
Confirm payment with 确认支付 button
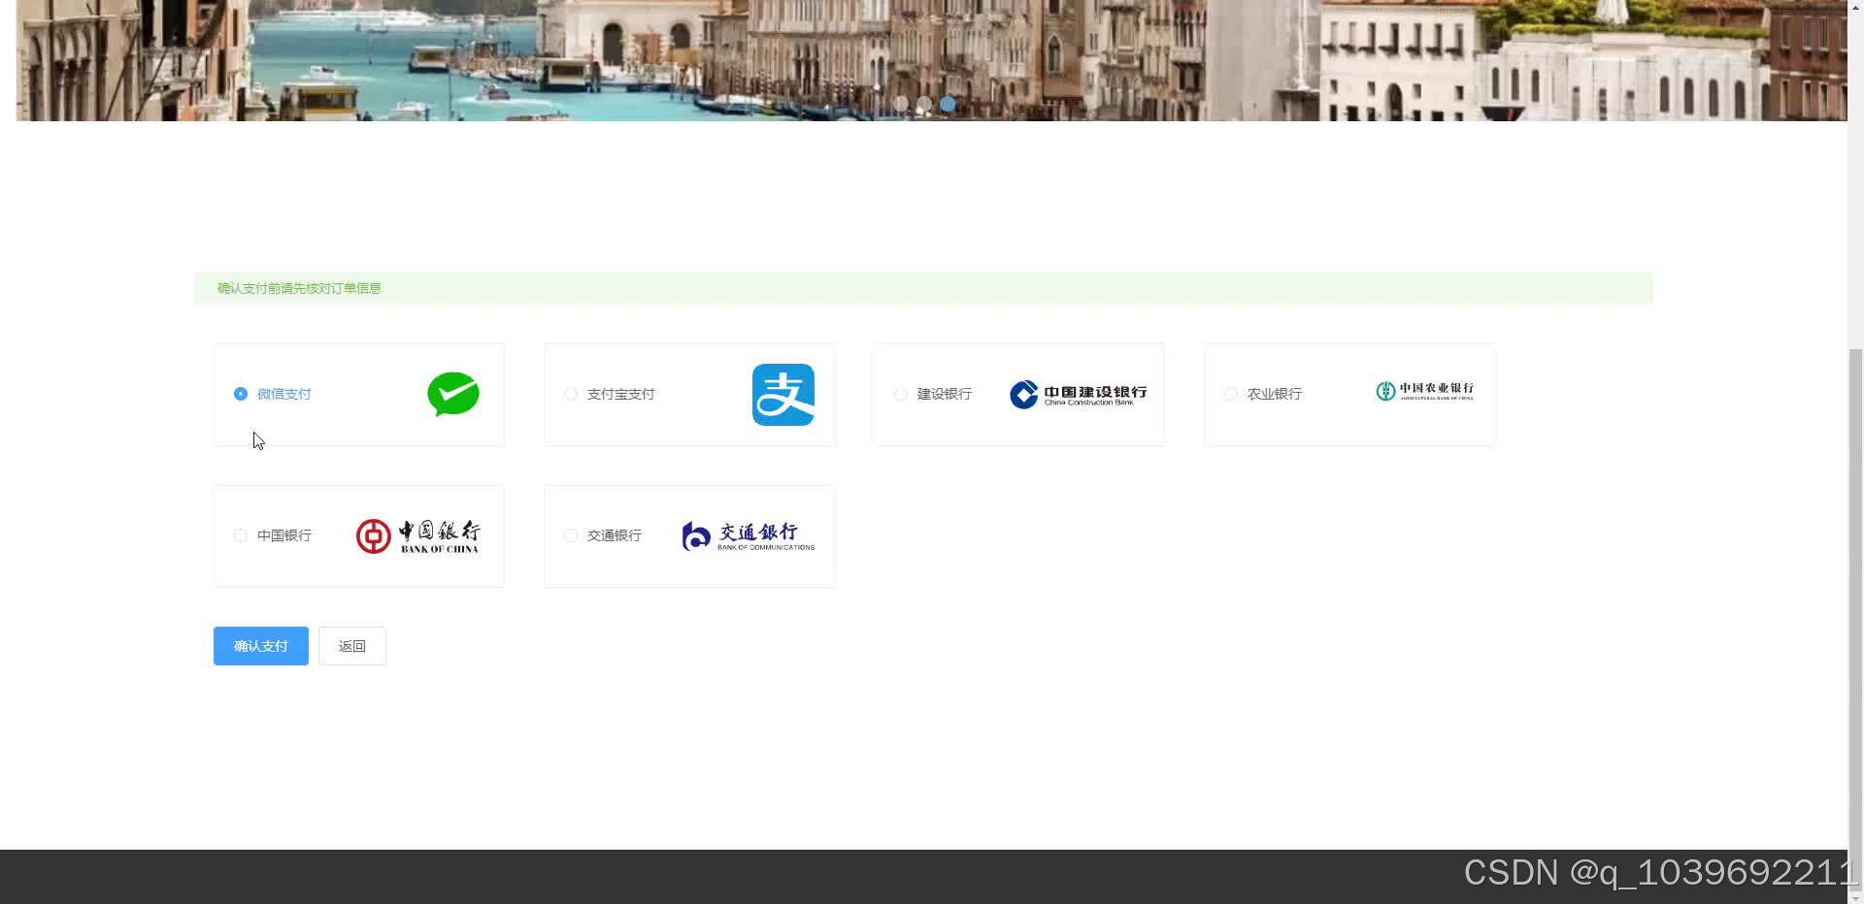(261, 646)
